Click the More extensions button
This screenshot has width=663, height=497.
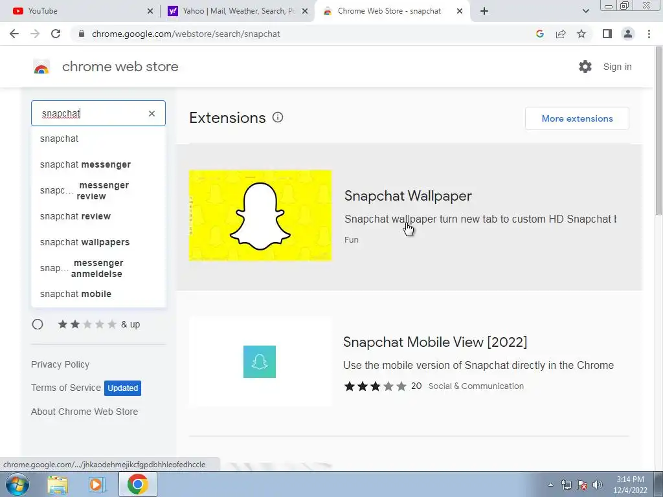click(577, 118)
